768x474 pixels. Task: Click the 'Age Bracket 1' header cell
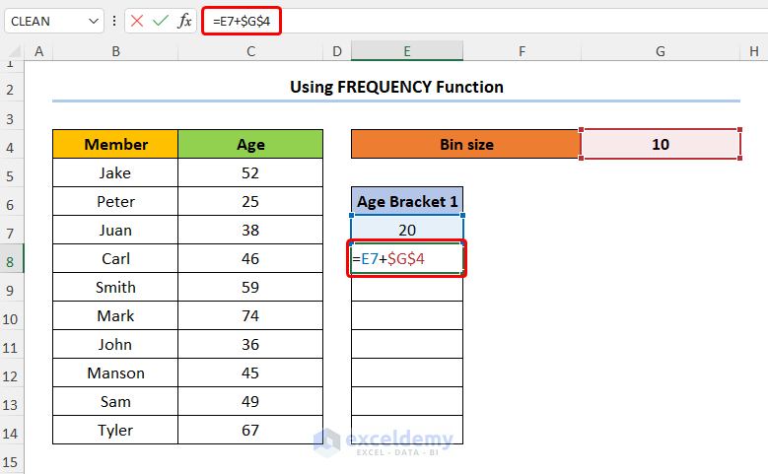407,201
